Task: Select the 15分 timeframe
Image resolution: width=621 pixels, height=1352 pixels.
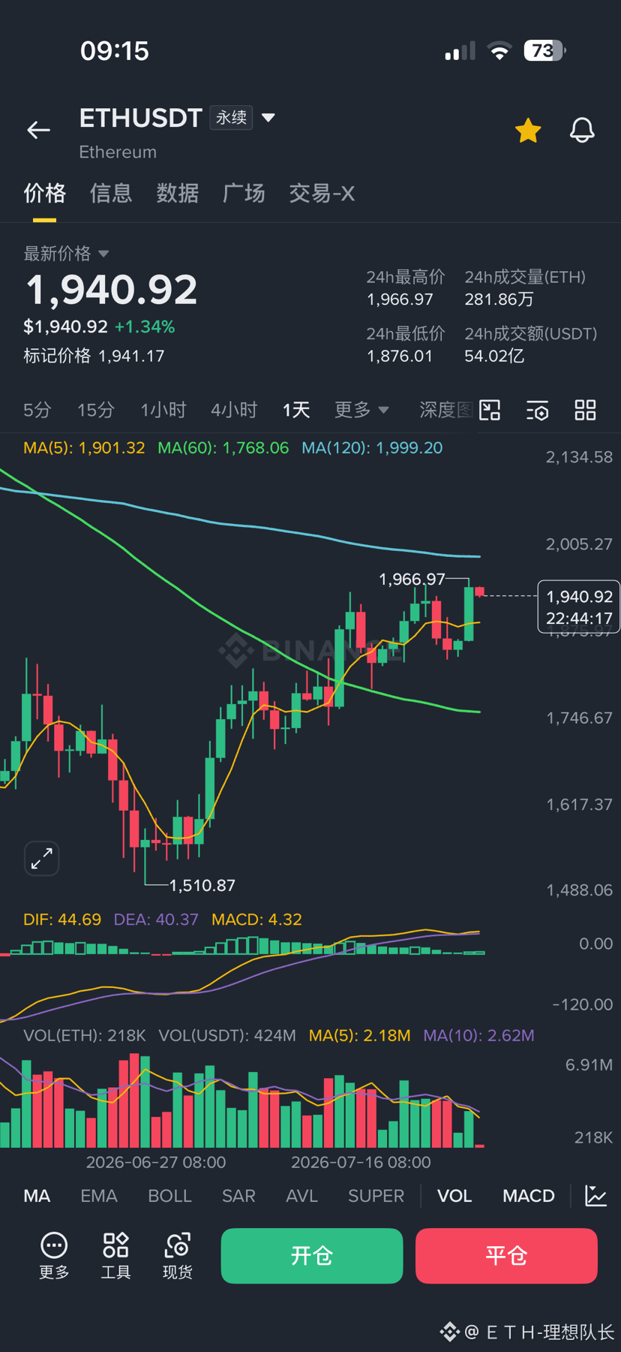Action: [x=96, y=410]
